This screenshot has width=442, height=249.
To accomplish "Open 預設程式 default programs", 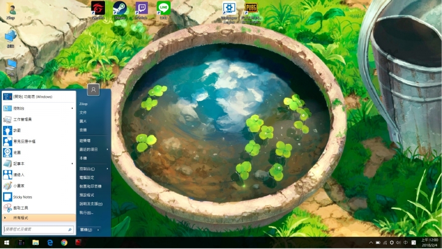I will coord(87,195).
